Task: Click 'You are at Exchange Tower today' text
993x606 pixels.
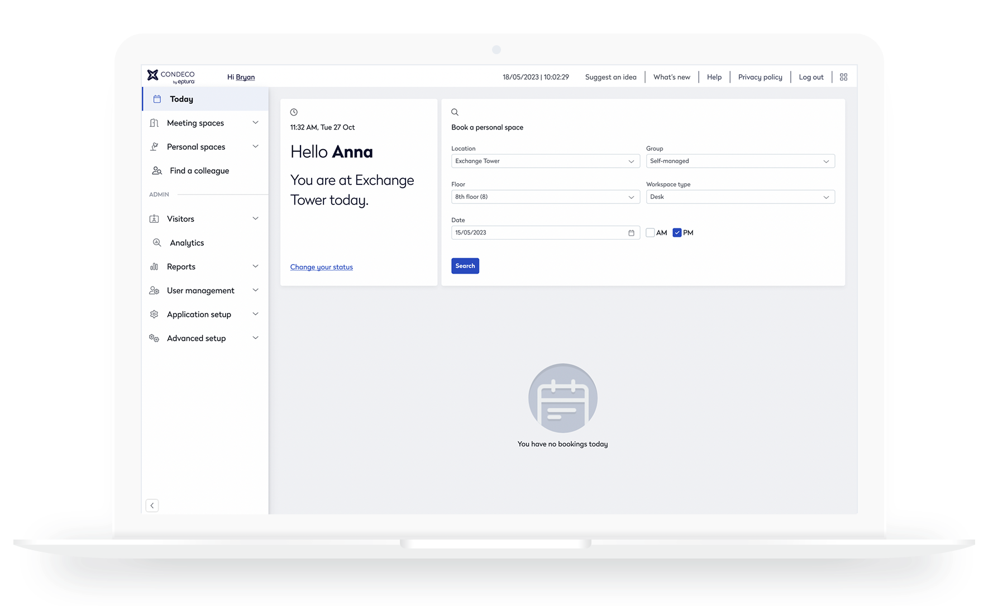Action: click(352, 190)
